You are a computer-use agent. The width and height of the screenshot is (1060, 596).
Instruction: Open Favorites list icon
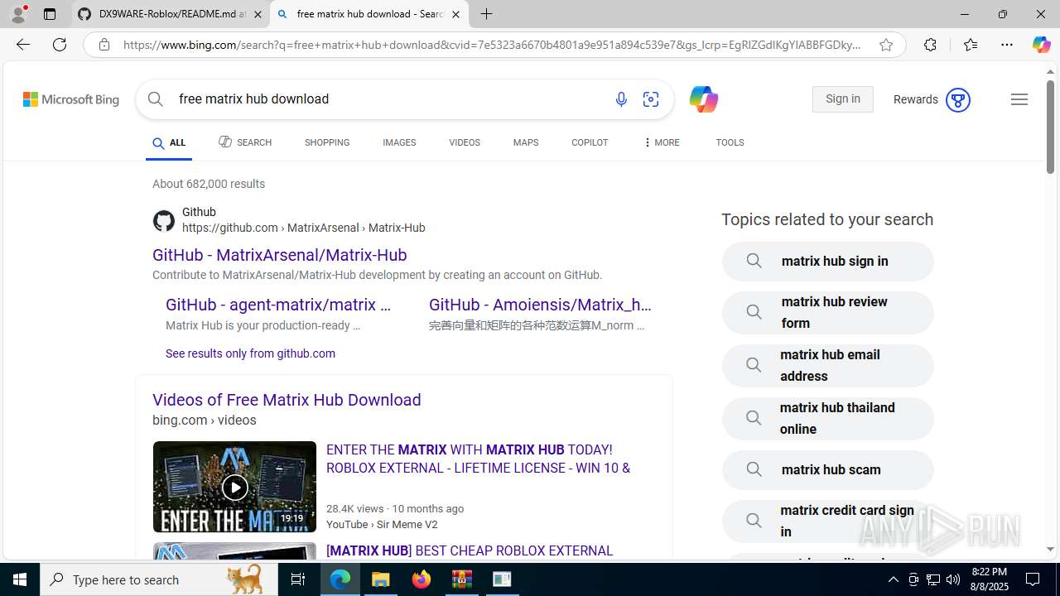coord(970,45)
